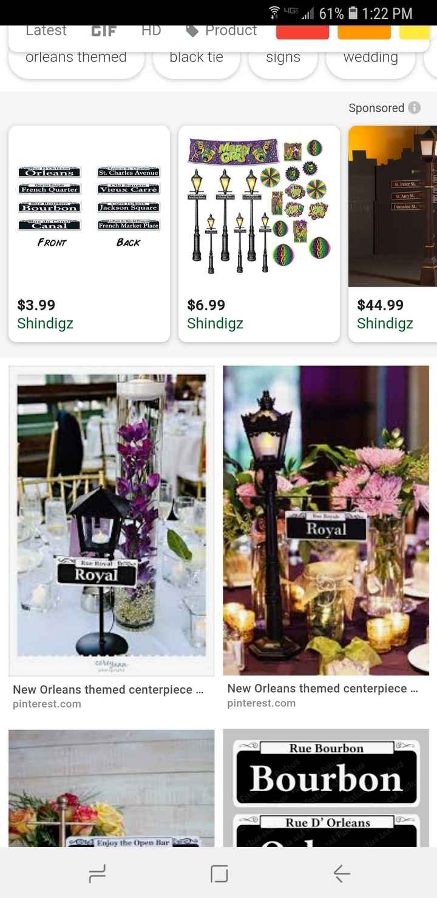Select the "black tie" suggestion chip
This screenshot has height=898, width=437.
point(196,58)
